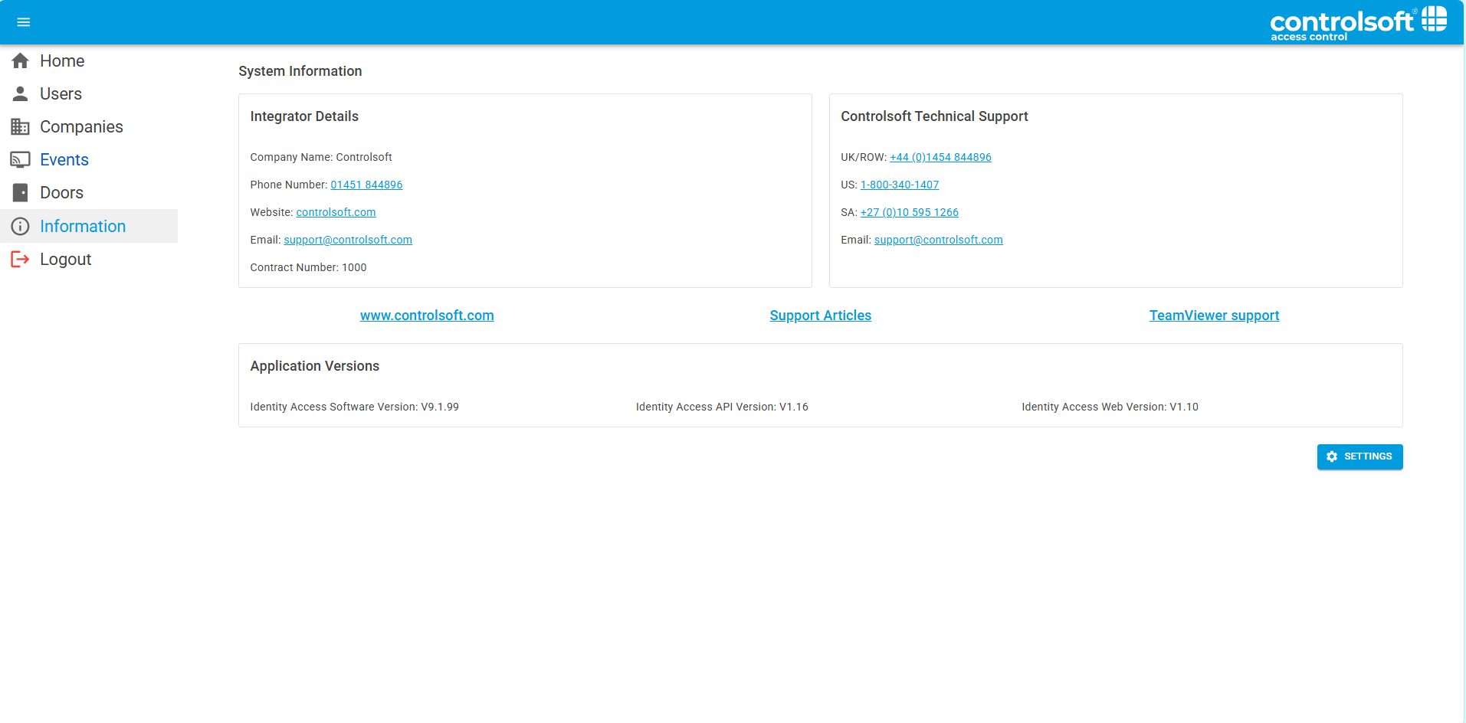Open the Support Articles link

coord(821,316)
